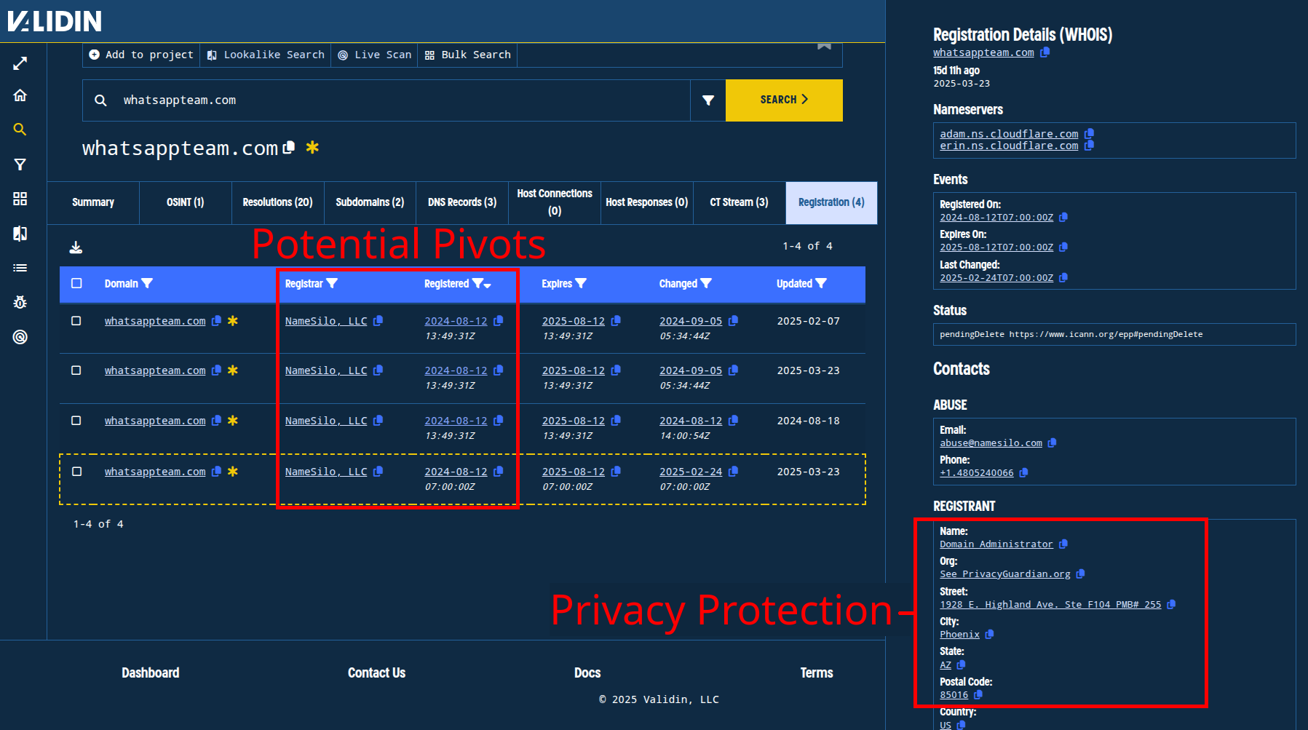Open the Docs footer link

(587, 673)
